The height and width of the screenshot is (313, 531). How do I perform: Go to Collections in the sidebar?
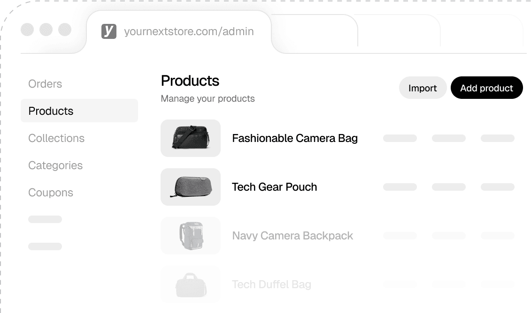(56, 138)
